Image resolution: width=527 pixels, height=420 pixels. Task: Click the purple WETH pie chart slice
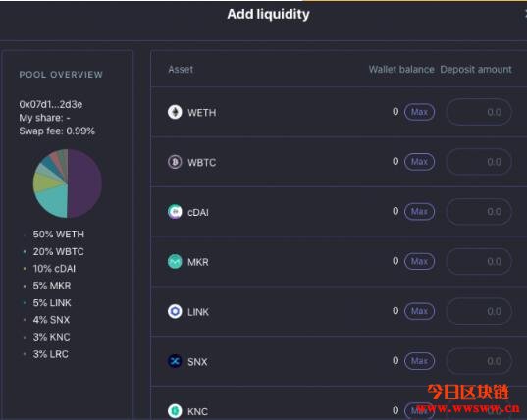pyautogui.click(x=84, y=184)
